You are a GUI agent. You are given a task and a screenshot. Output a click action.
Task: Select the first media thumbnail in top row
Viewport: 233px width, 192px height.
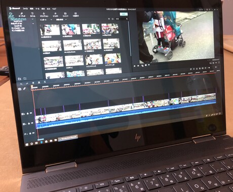[x=50, y=30]
